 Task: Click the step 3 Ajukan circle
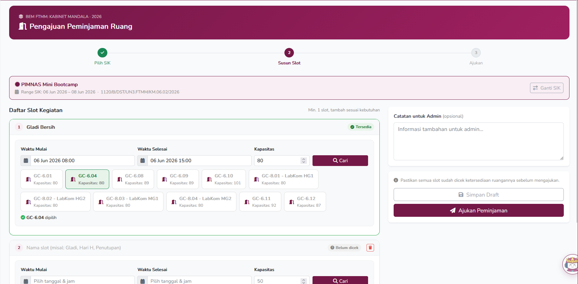click(x=476, y=53)
